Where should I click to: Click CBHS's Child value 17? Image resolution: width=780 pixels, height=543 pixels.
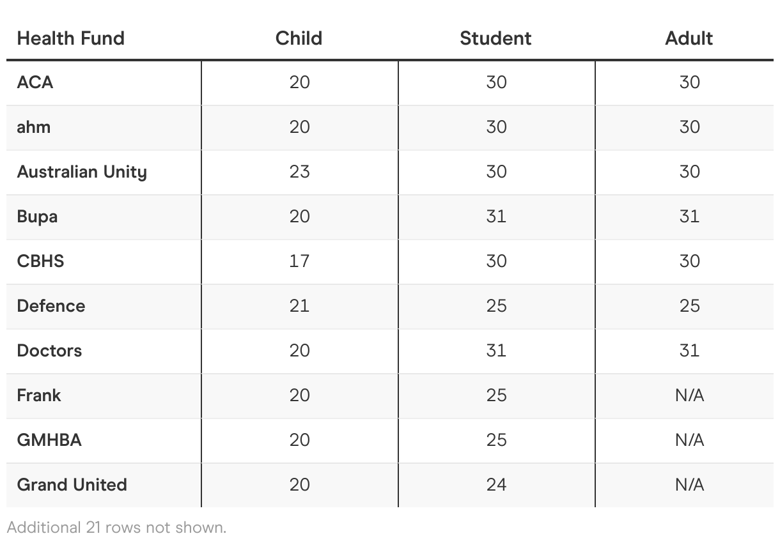[299, 261]
